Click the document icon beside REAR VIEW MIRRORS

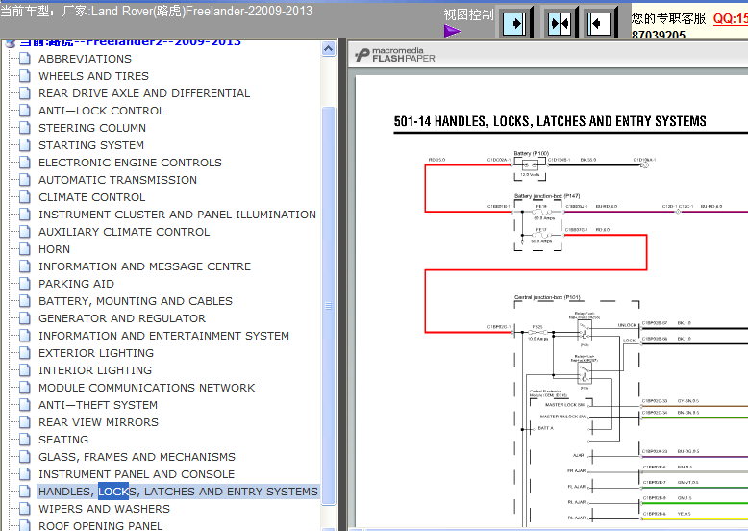coord(25,422)
